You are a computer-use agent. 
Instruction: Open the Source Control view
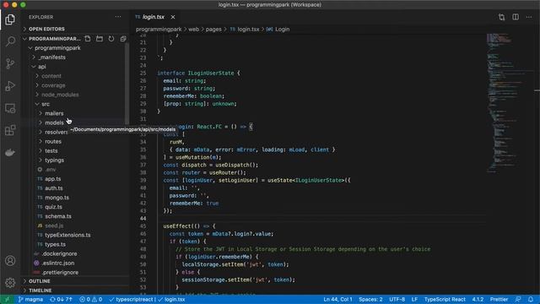[x=10, y=63]
